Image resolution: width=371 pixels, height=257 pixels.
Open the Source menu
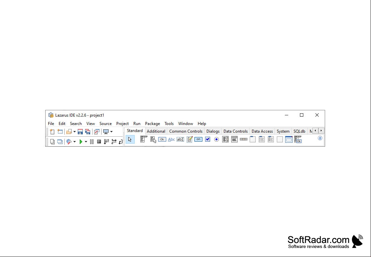click(x=106, y=123)
